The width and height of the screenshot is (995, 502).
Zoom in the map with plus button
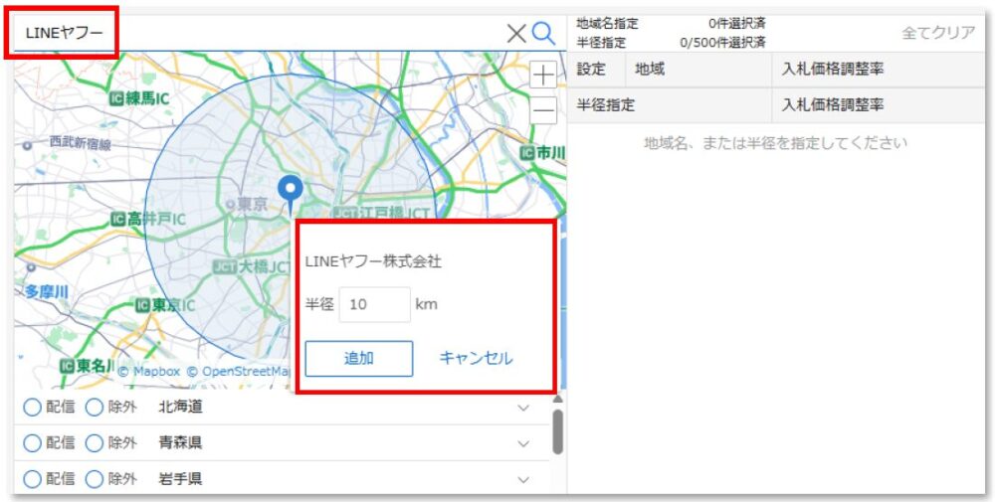tap(543, 76)
